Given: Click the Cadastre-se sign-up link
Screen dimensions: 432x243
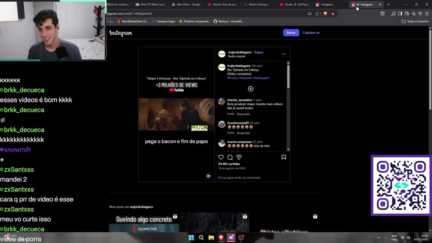Looking at the screenshot, I should point(311,33).
